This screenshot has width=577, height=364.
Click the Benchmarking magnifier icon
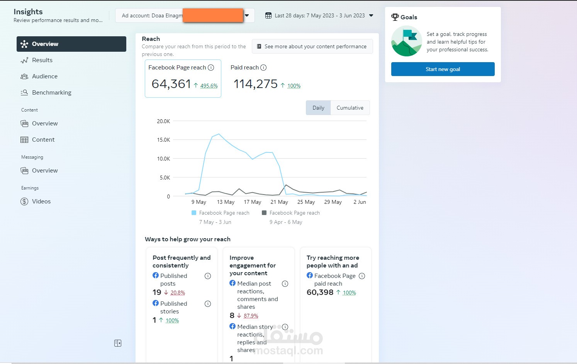click(x=24, y=93)
